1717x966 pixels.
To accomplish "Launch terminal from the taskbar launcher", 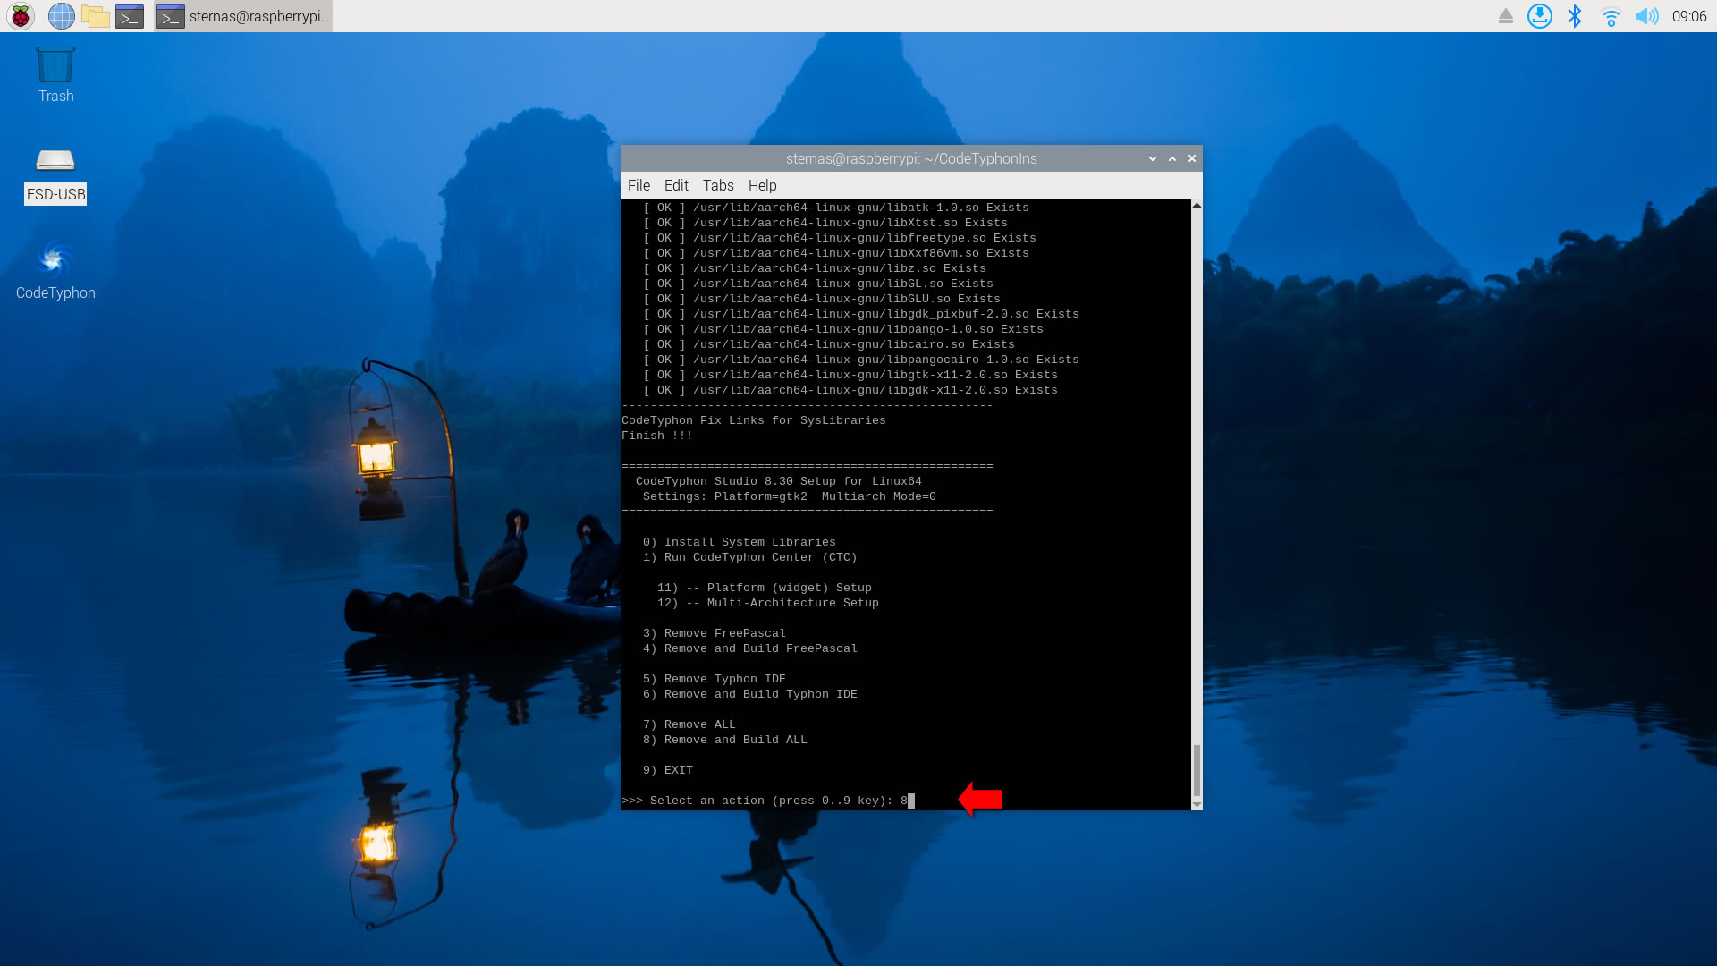I will point(130,16).
